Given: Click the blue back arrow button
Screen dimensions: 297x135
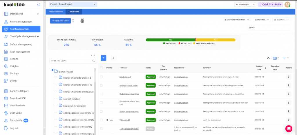Looking at the screenshot, I should (x=104, y=58).
